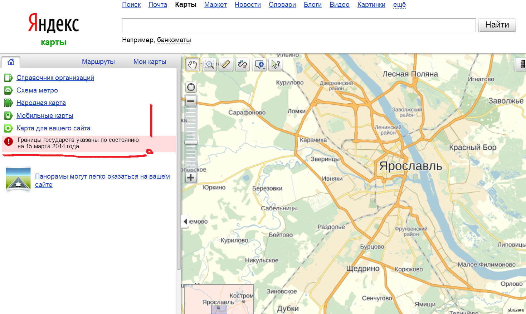The height and width of the screenshot is (314, 526).
Task: Select the hand pan tool
Action: click(193, 65)
